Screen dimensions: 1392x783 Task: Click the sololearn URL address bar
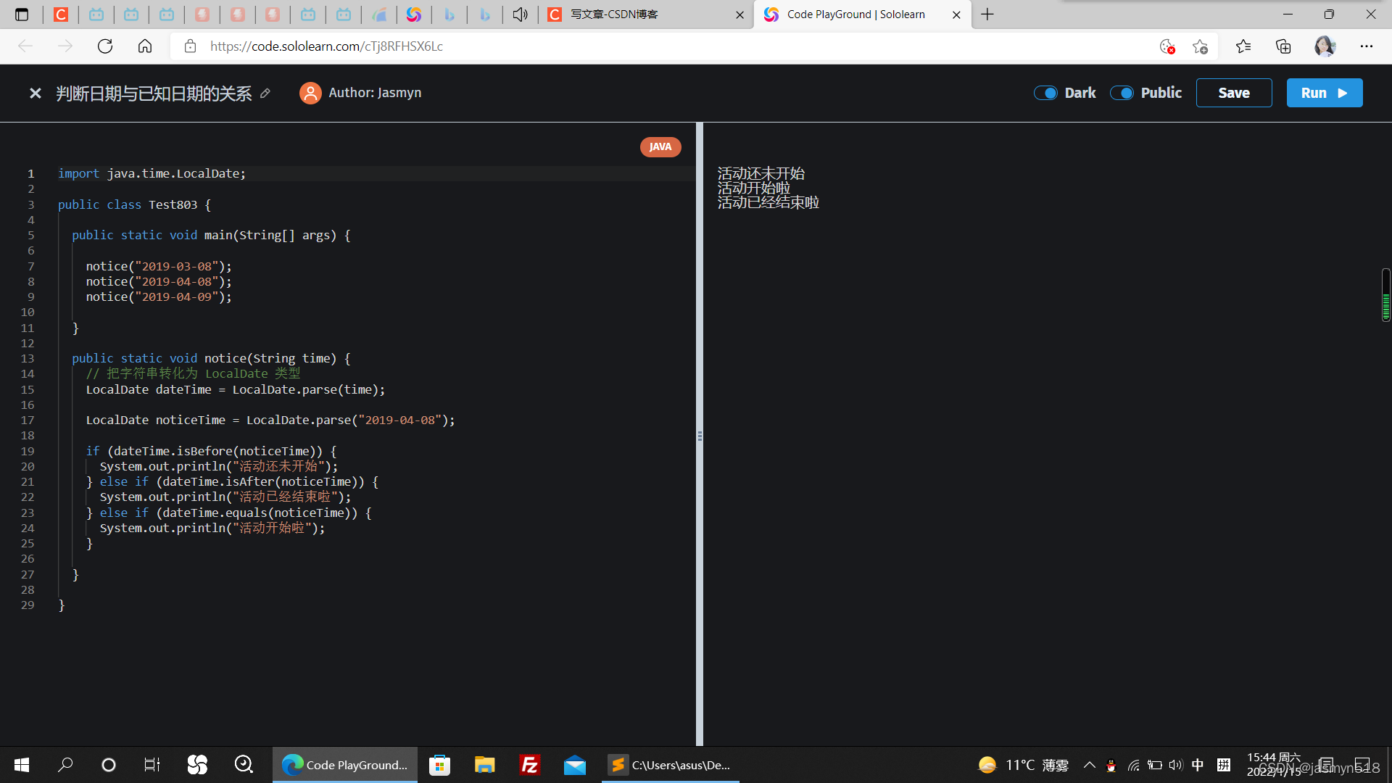coord(326,46)
